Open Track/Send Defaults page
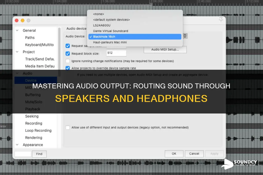The width and height of the screenshot is (263, 175). (x=40, y=59)
